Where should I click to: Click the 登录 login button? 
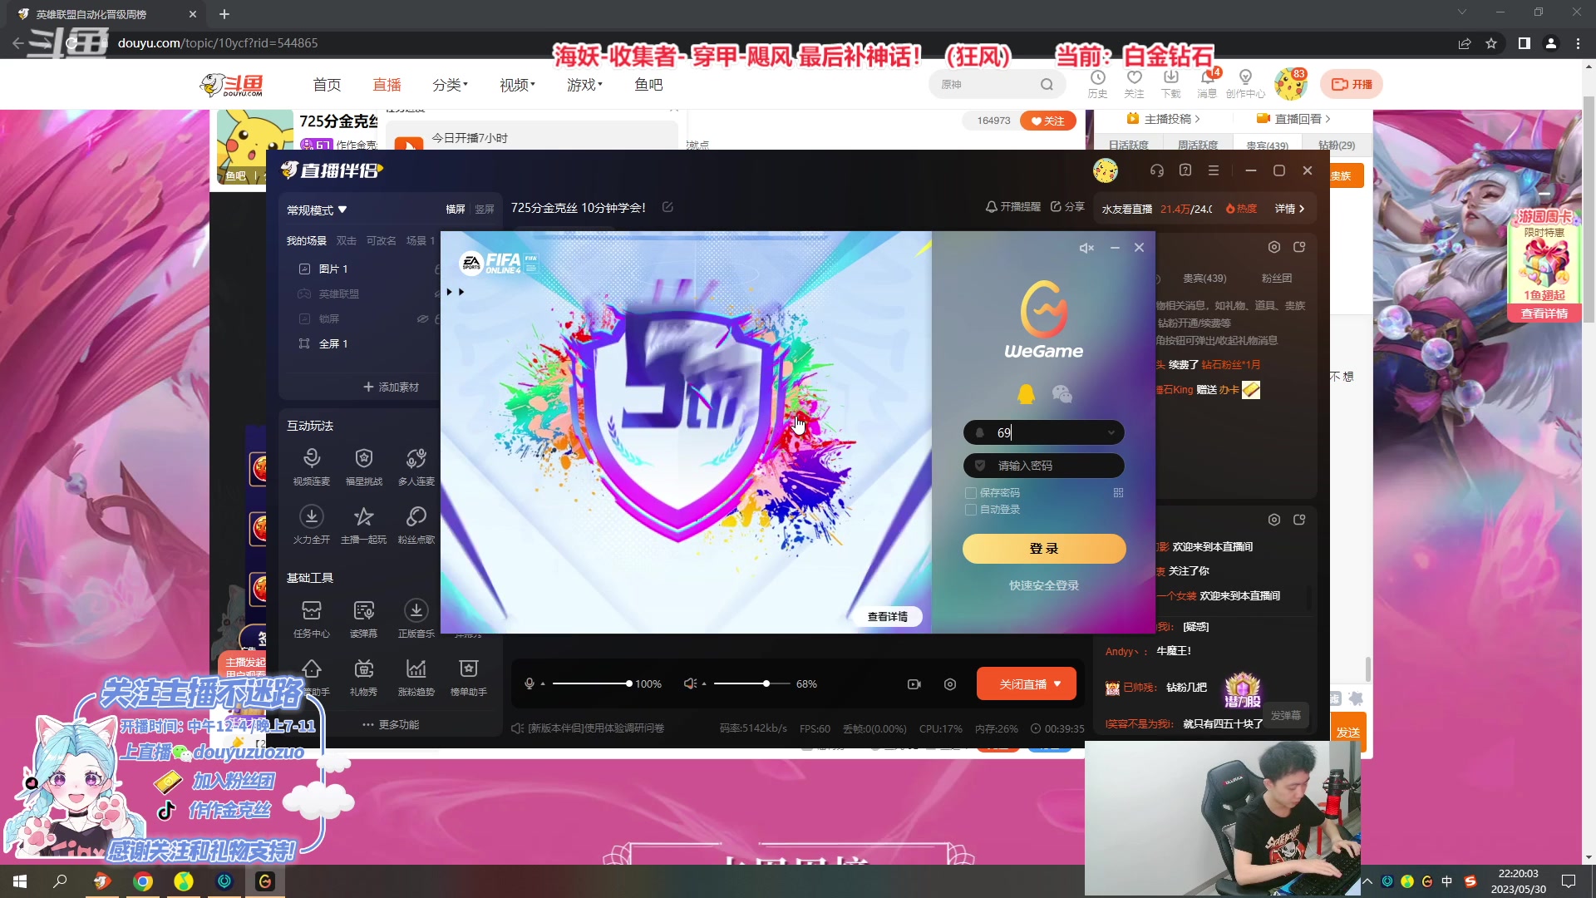pos(1044,549)
